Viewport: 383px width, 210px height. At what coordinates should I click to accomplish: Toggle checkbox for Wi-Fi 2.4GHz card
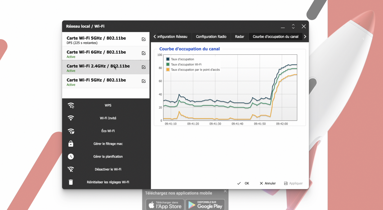[144, 67]
